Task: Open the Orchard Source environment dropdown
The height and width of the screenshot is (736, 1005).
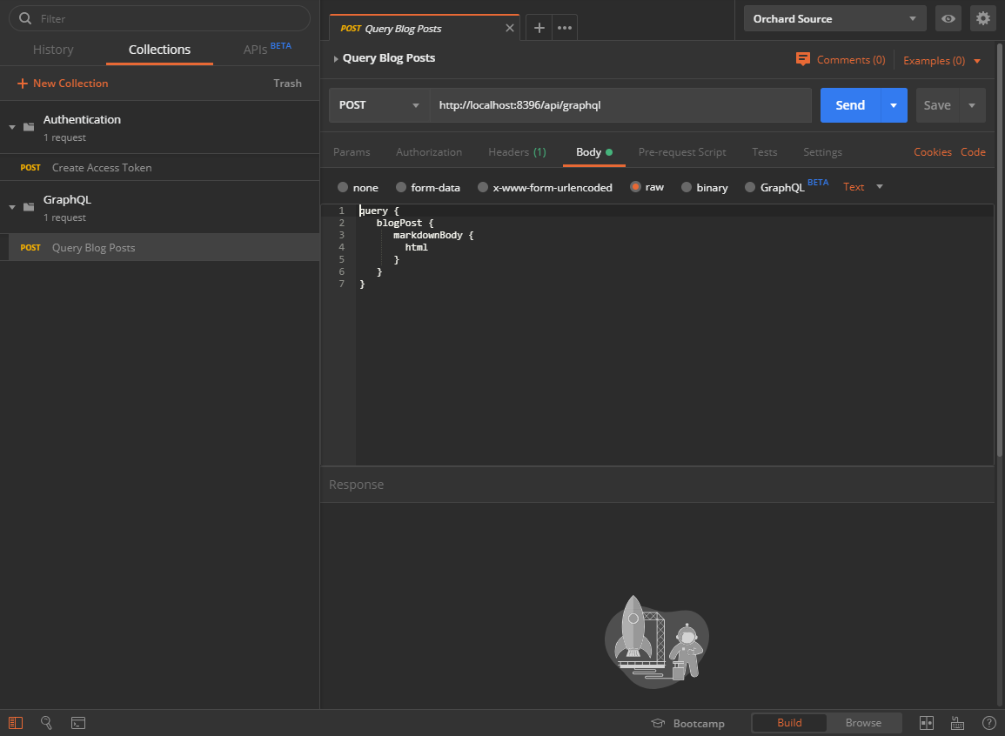Action: (x=834, y=18)
